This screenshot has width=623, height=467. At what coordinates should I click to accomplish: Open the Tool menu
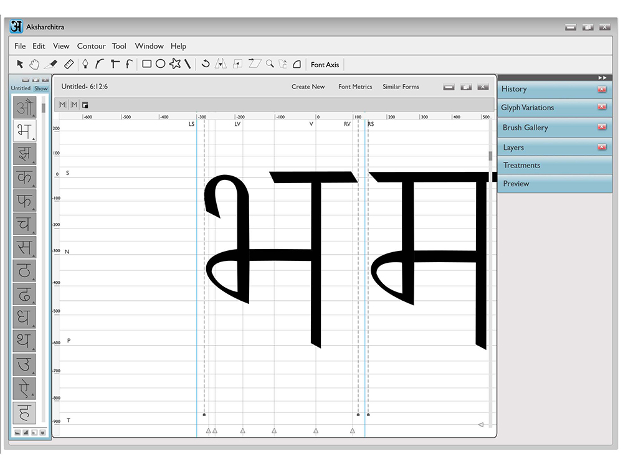pyautogui.click(x=119, y=46)
